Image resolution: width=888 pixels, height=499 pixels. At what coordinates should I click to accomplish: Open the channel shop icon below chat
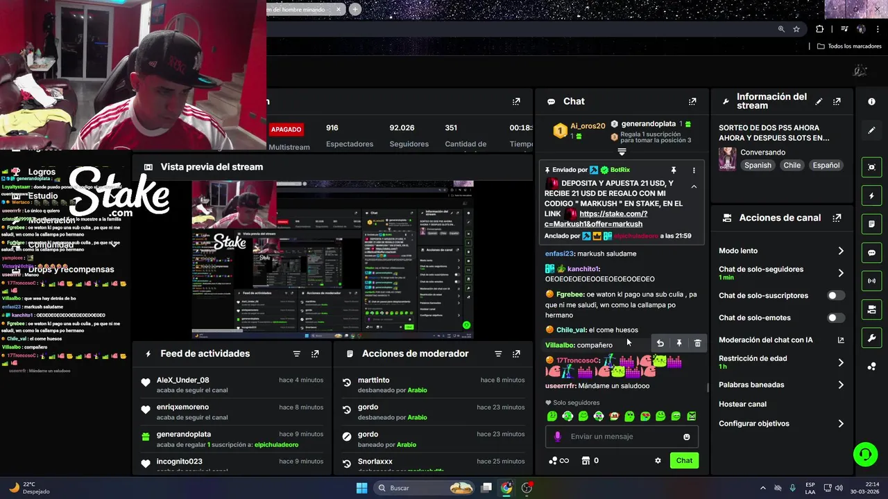[x=586, y=460]
